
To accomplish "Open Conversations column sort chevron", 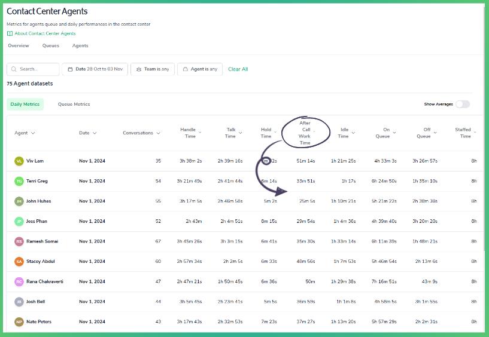I will coord(158,133).
